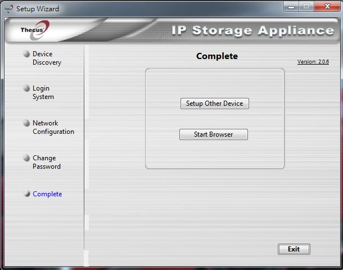Select the blue Complete step label
The image size is (343, 270).
point(47,194)
